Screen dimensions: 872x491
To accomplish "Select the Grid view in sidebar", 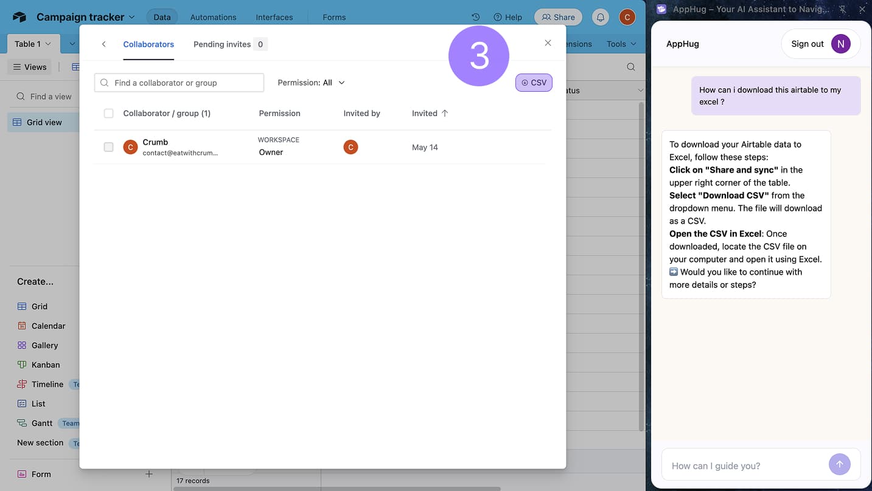I will pos(44,122).
